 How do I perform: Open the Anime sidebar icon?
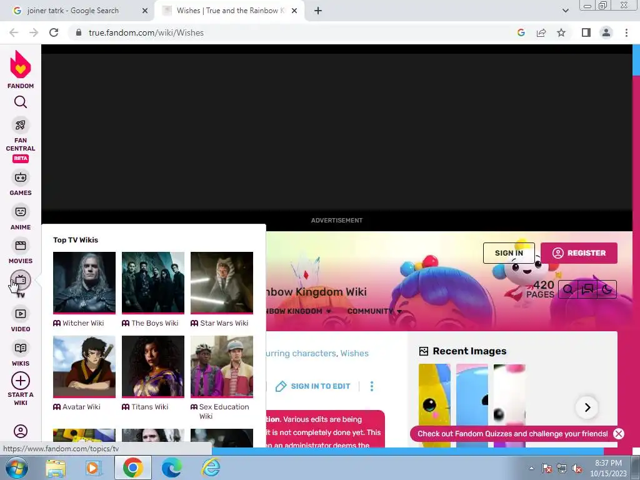point(21,212)
